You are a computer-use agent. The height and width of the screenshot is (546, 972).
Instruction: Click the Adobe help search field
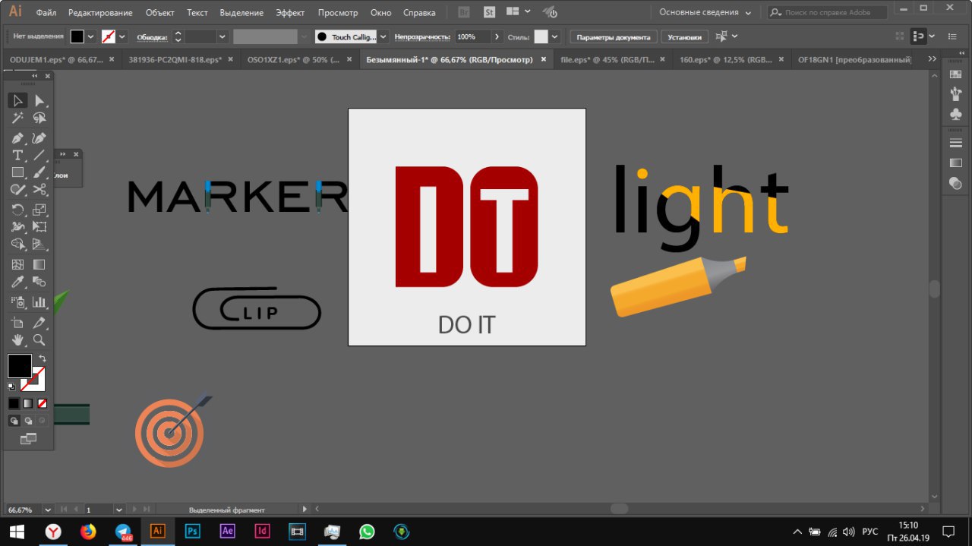click(827, 12)
